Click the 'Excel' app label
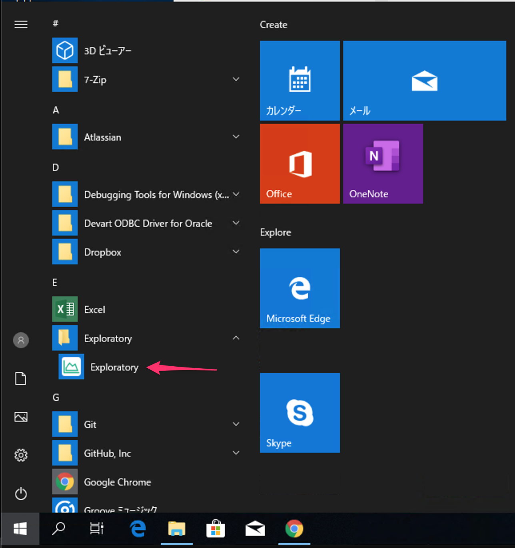The width and height of the screenshot is (515, 548). (x=95, y=310)
